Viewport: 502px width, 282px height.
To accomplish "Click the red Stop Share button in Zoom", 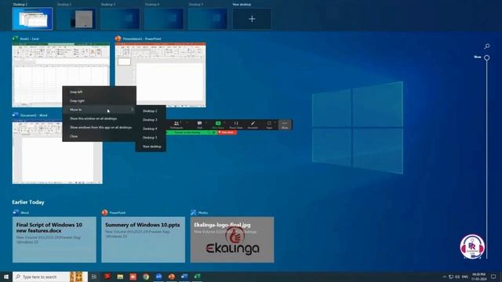I will coord(227,132).
